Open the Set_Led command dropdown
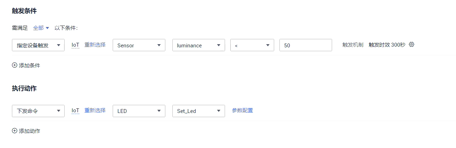The height and width of the screenshot is (148, 456). [199, 111]
